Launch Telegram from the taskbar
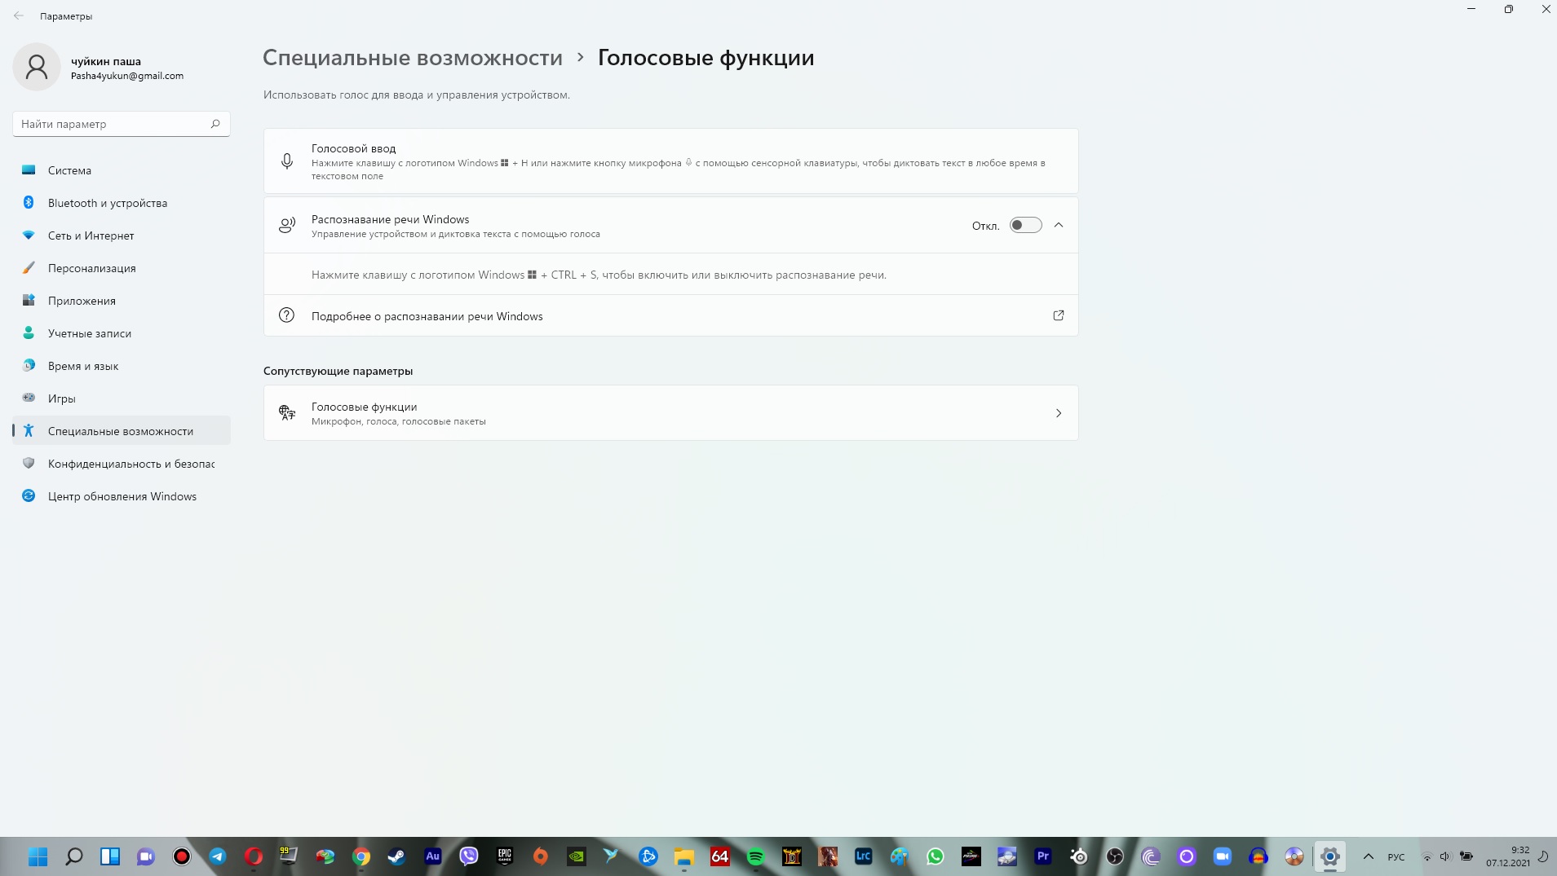1557x876 pixels. click(x=217, y=856)
